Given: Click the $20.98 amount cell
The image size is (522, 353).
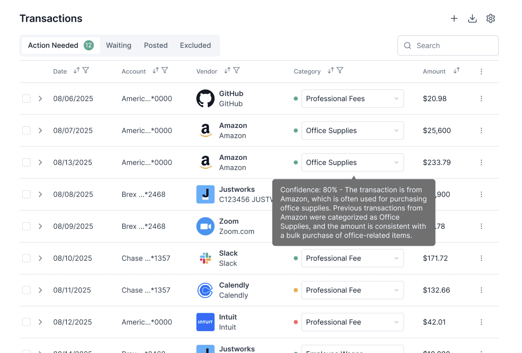Looking at the screenshot, I should (x=434, y=99).
